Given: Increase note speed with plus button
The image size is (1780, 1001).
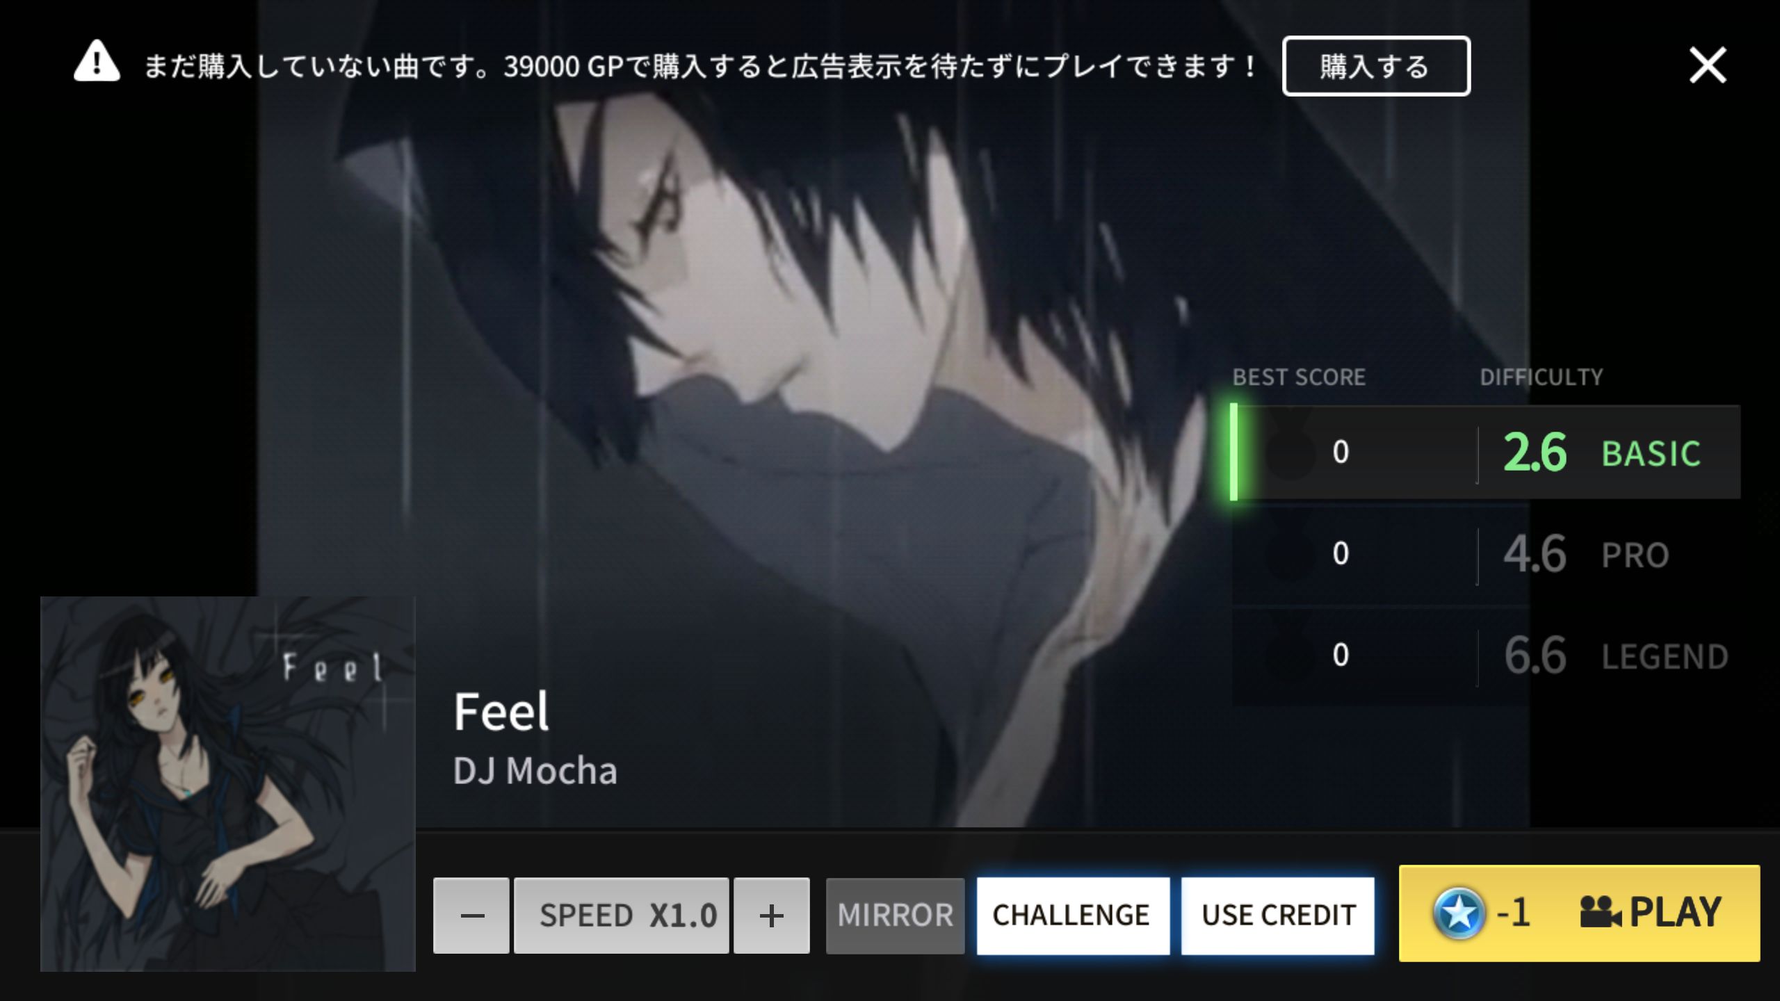Looking at the screenshot, I should click(x=772, y=915).
